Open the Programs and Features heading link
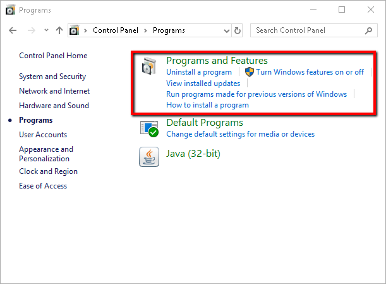 pos(217,61)
